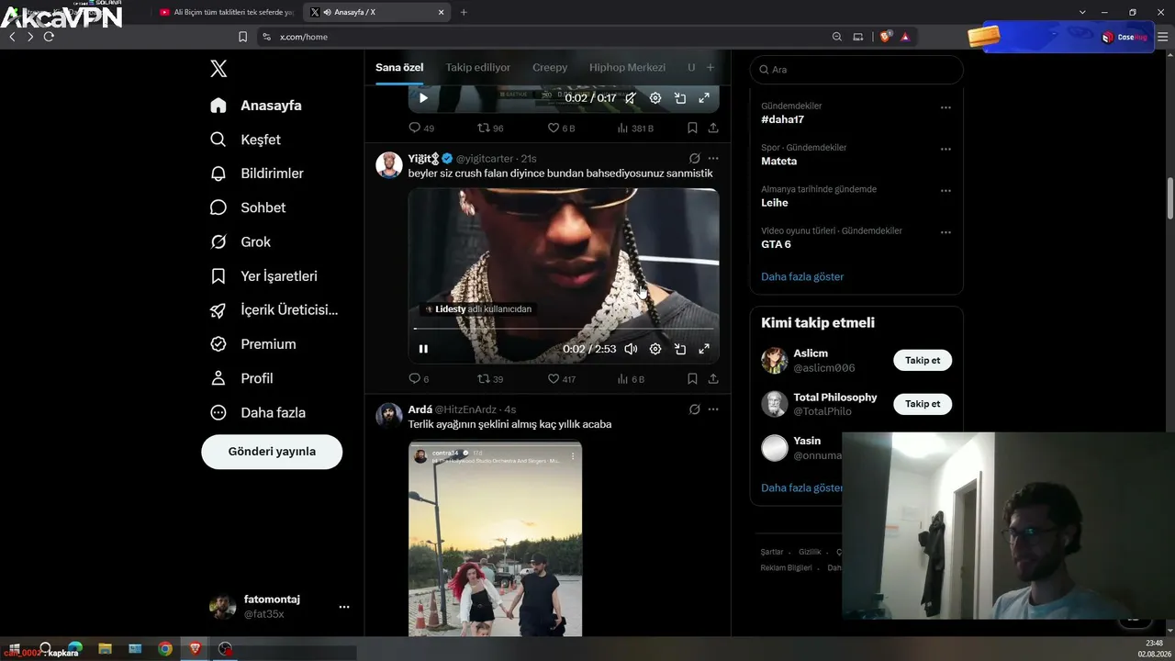This screenshot has width=1175, height=661.
Task: Share the @yigitcarter post
Action: click(713, 378)
